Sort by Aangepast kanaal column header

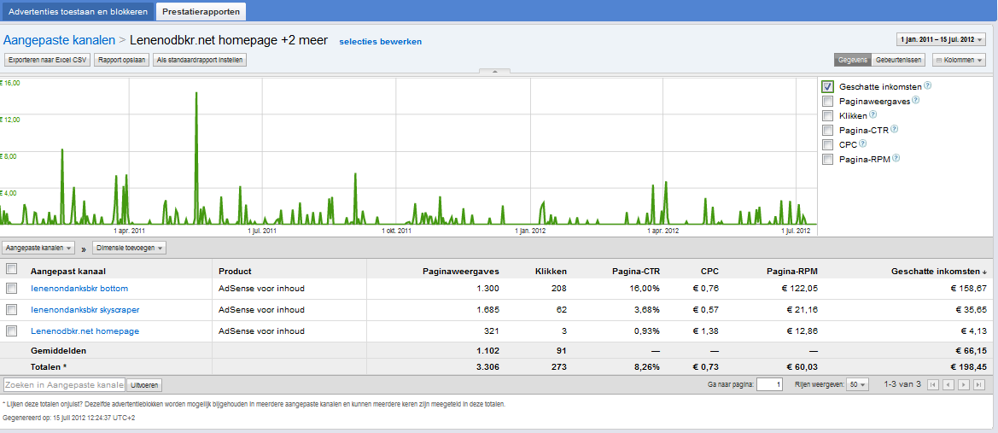coord(69,272)
